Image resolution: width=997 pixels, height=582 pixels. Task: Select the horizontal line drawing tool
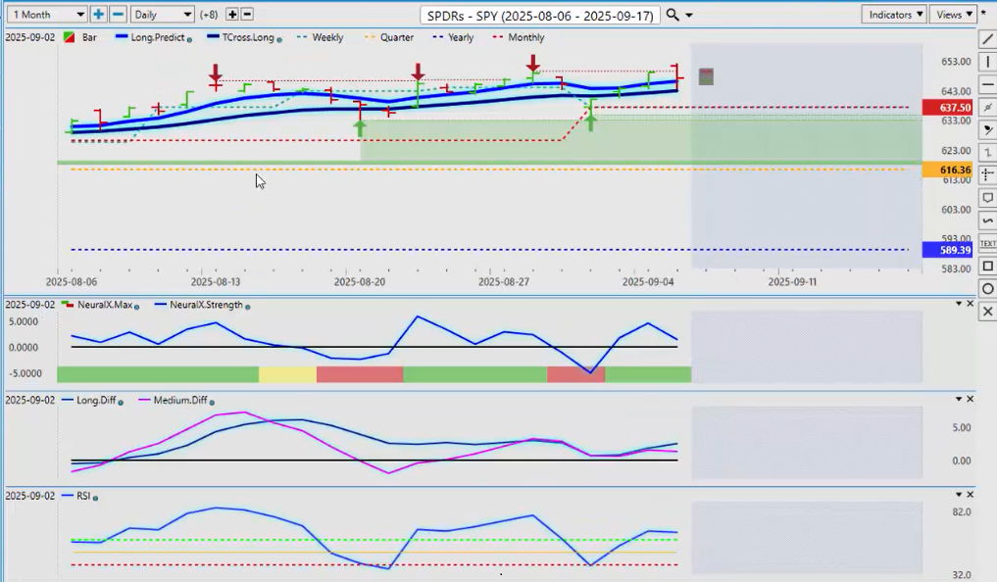click(987, 84)
